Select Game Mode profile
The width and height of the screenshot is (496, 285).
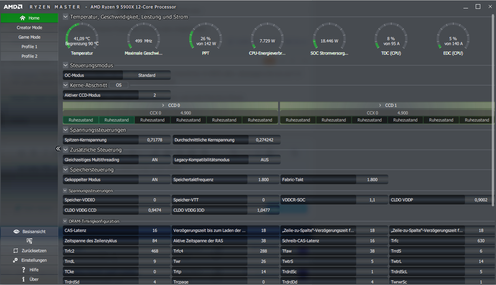29,37
